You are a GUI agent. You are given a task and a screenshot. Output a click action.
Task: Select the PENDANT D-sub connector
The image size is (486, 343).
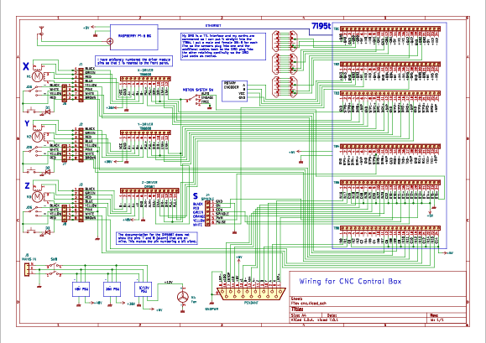click(251, 294)
